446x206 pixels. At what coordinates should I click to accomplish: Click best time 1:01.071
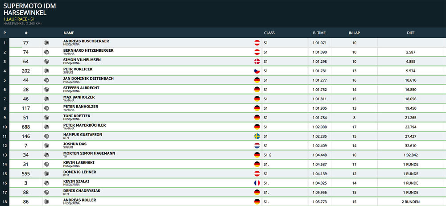tap(319, 43)
